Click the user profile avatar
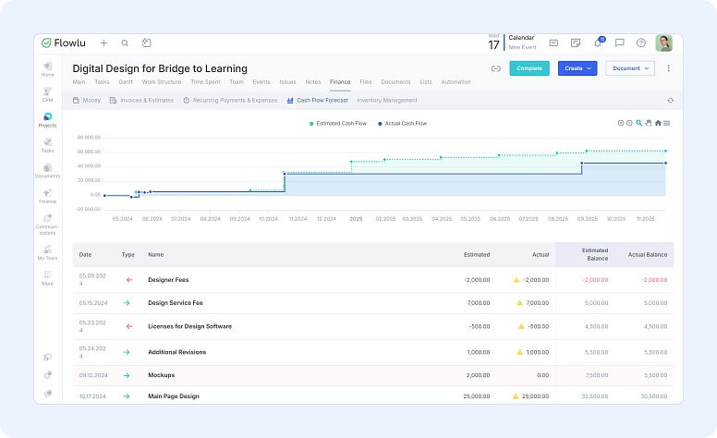This screenshot has width=717, height=438. point(663,43)
